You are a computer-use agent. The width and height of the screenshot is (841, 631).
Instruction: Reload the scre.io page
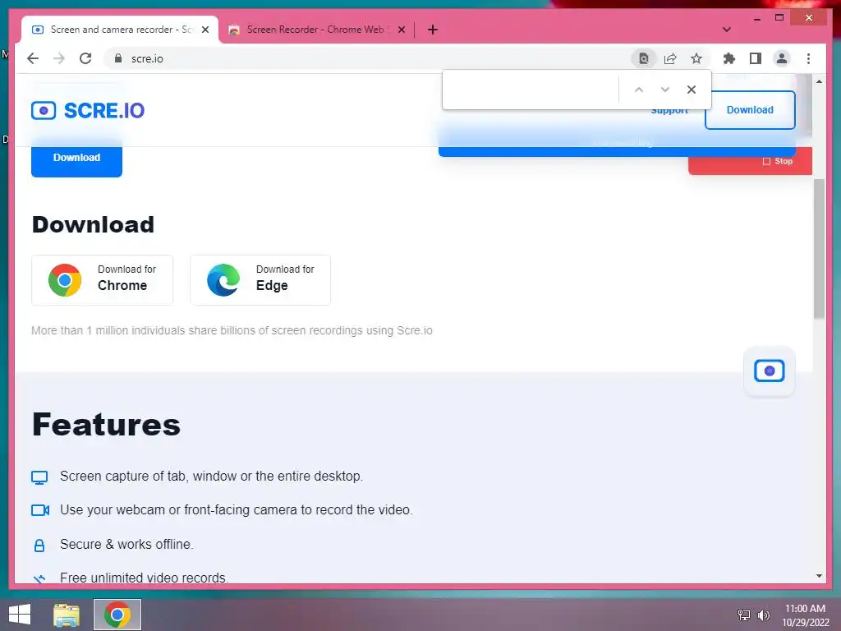tap(85, 58)
